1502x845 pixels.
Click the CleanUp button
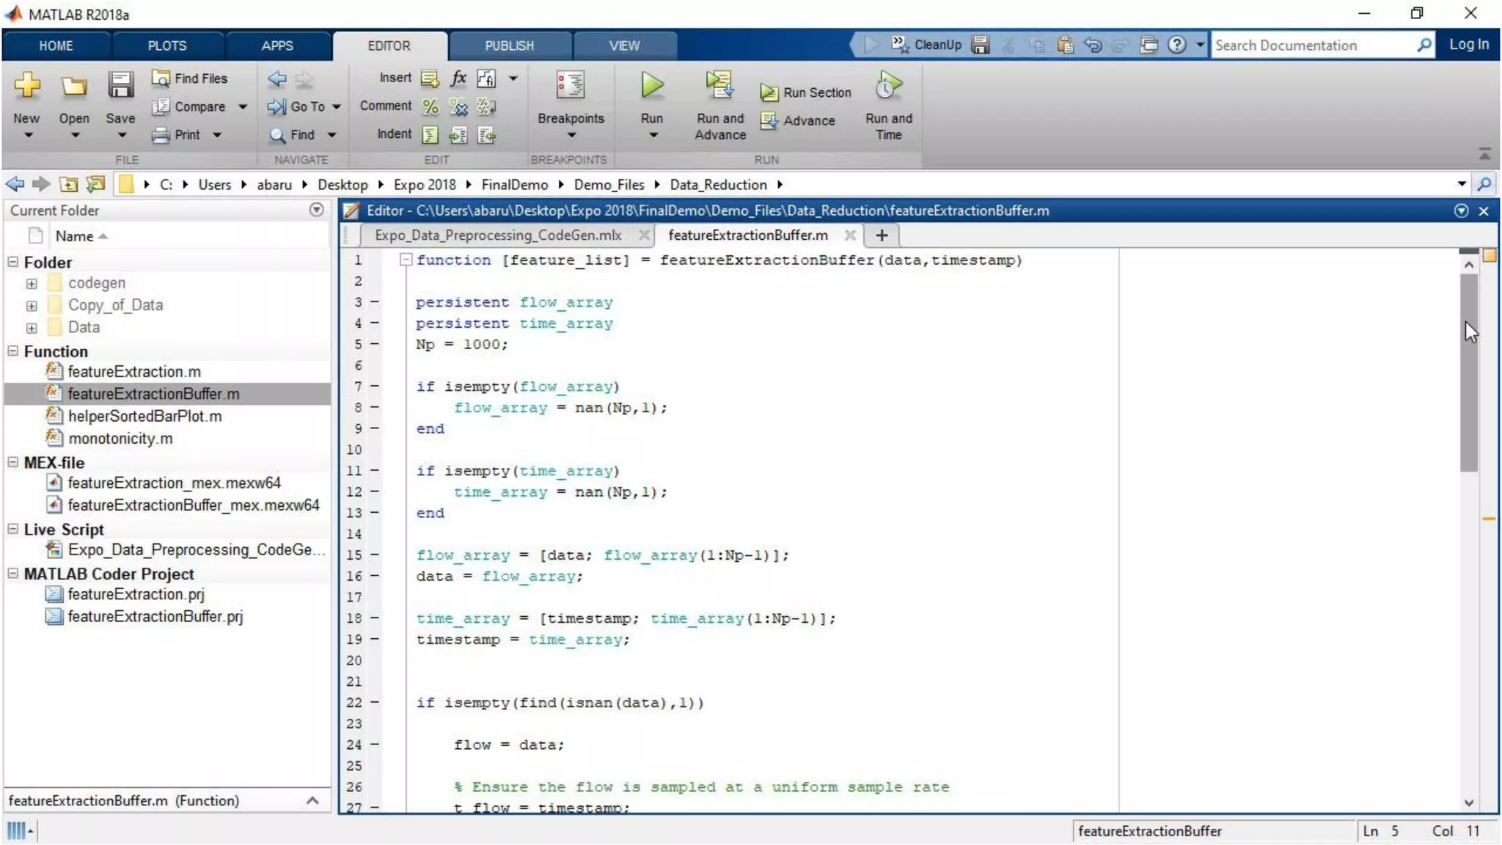[x=927, y=44]
